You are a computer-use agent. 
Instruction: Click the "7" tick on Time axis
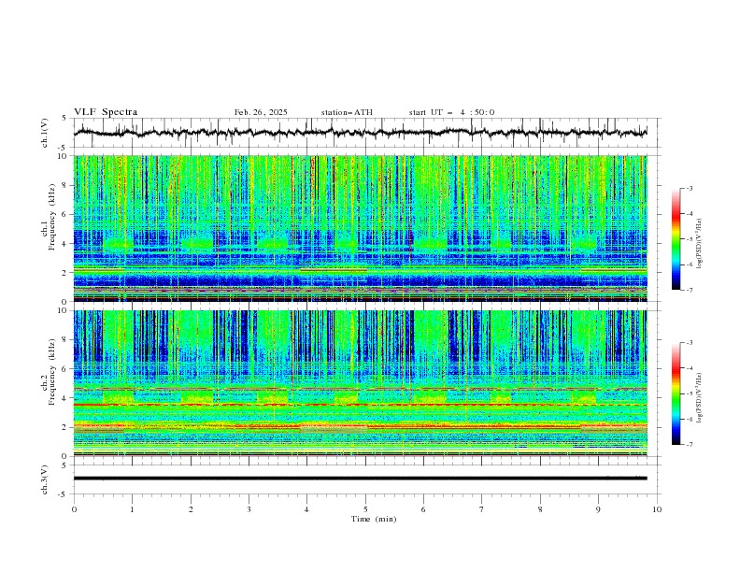coord(482,509)
